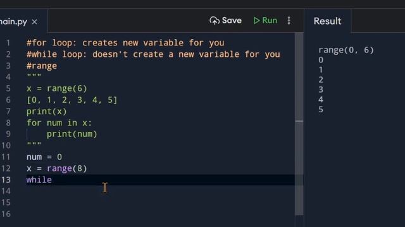Click the comment '#for loop: creates new variable for you'
405x227 pixels.
pyautogui.click(x=125, y=43)
